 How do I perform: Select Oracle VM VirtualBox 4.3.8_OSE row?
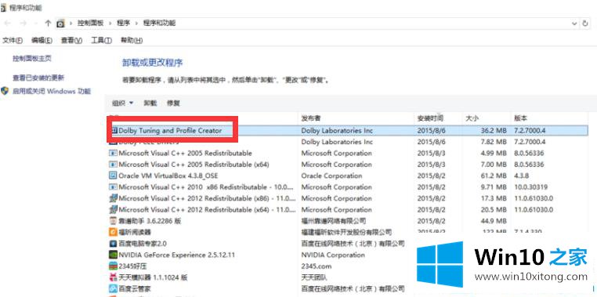[x=348, y=176]
